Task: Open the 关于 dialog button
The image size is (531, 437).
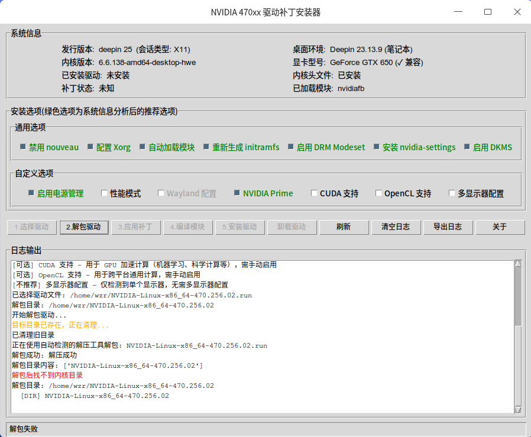Action: click(500, 227)
